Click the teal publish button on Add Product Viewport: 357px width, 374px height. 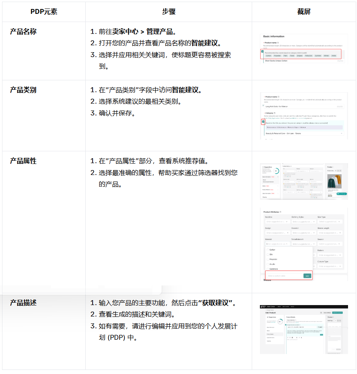pos(337,312)
